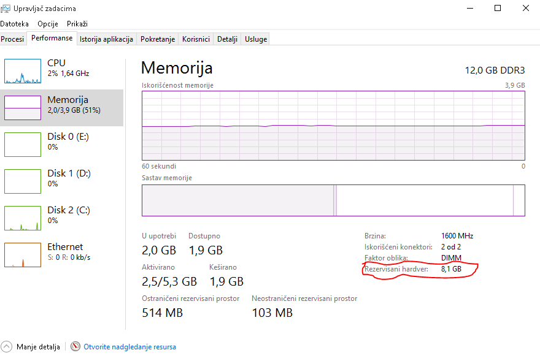Switch to the Istorija aplikacija tab

pyautogui.click(x=106, y=39)
